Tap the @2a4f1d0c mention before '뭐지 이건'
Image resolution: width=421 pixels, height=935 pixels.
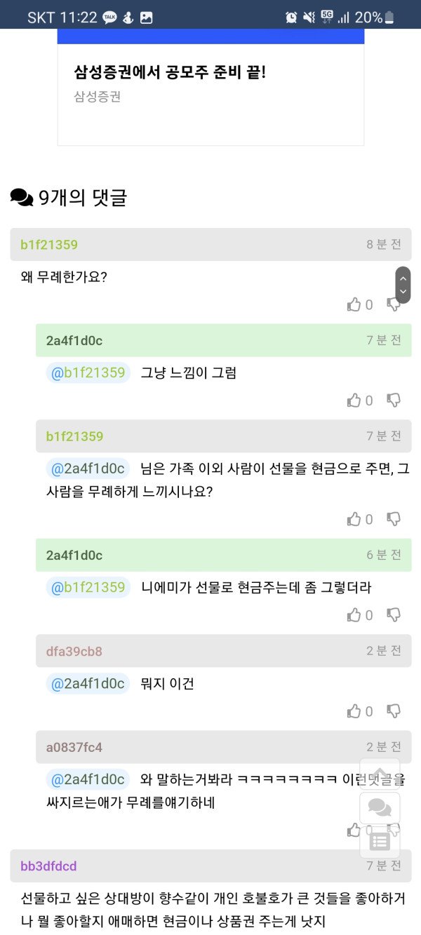tap(88, 683)
